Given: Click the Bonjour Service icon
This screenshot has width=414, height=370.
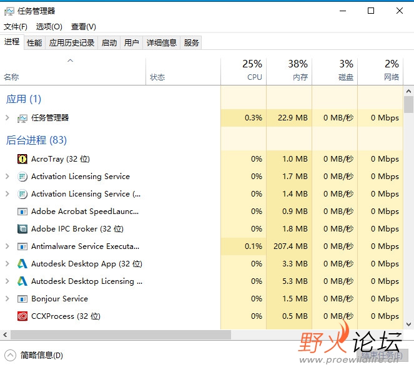Looking at the screenshot, I should 22,299.
